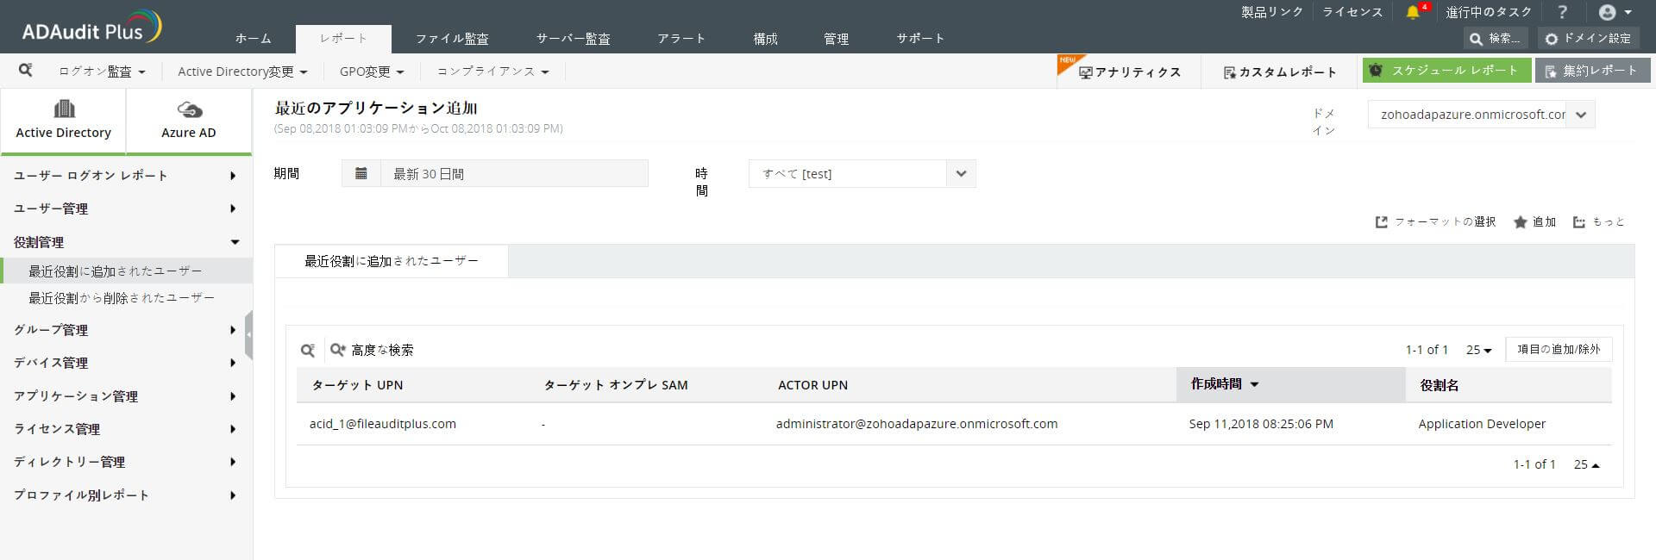1656x560 pixels.
Task: Open the サーバー監査 tab
Action: click(573, 39)
